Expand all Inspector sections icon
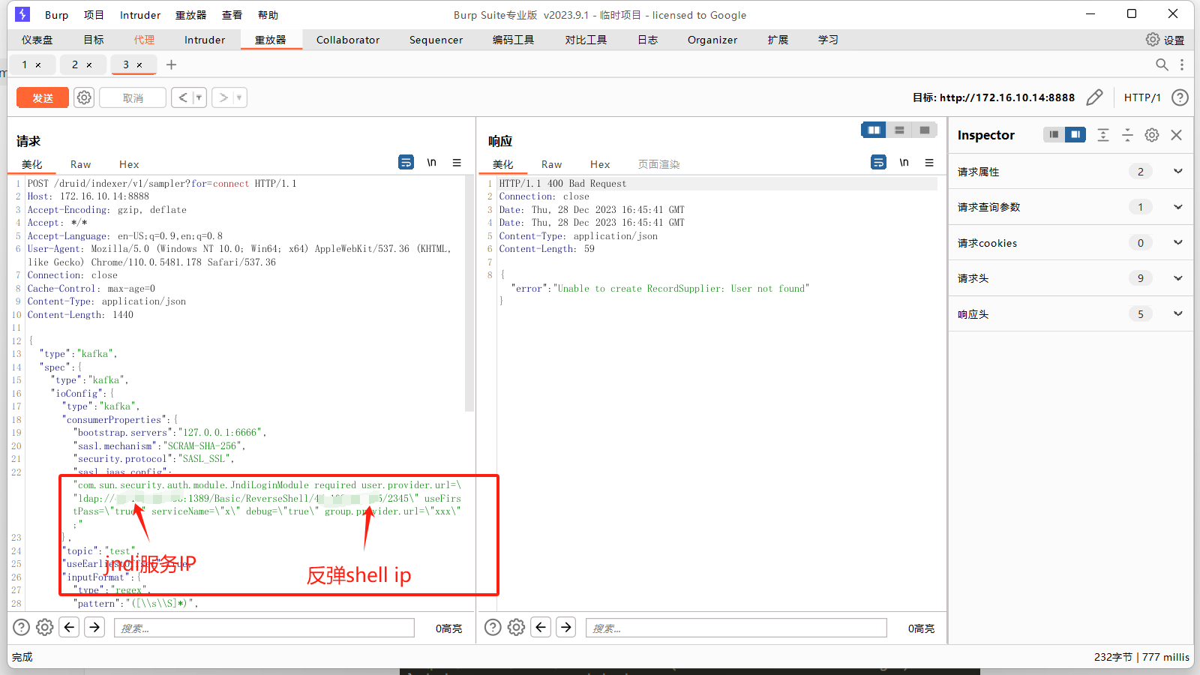The height and width of the screenshot is (675, 1200). click(x=1103, y=134)
